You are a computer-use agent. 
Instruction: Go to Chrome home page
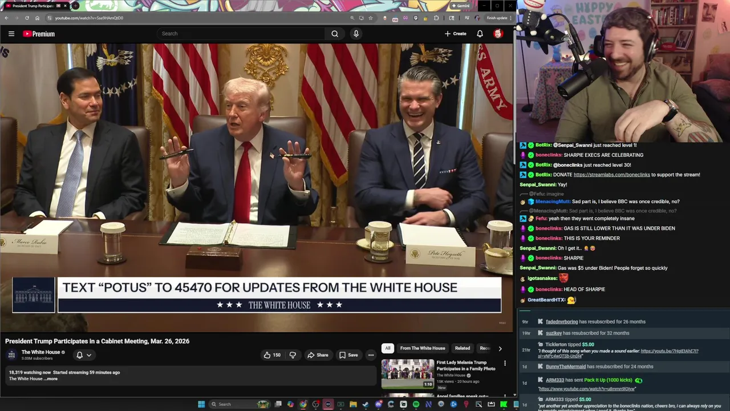(x=37, y=18)
